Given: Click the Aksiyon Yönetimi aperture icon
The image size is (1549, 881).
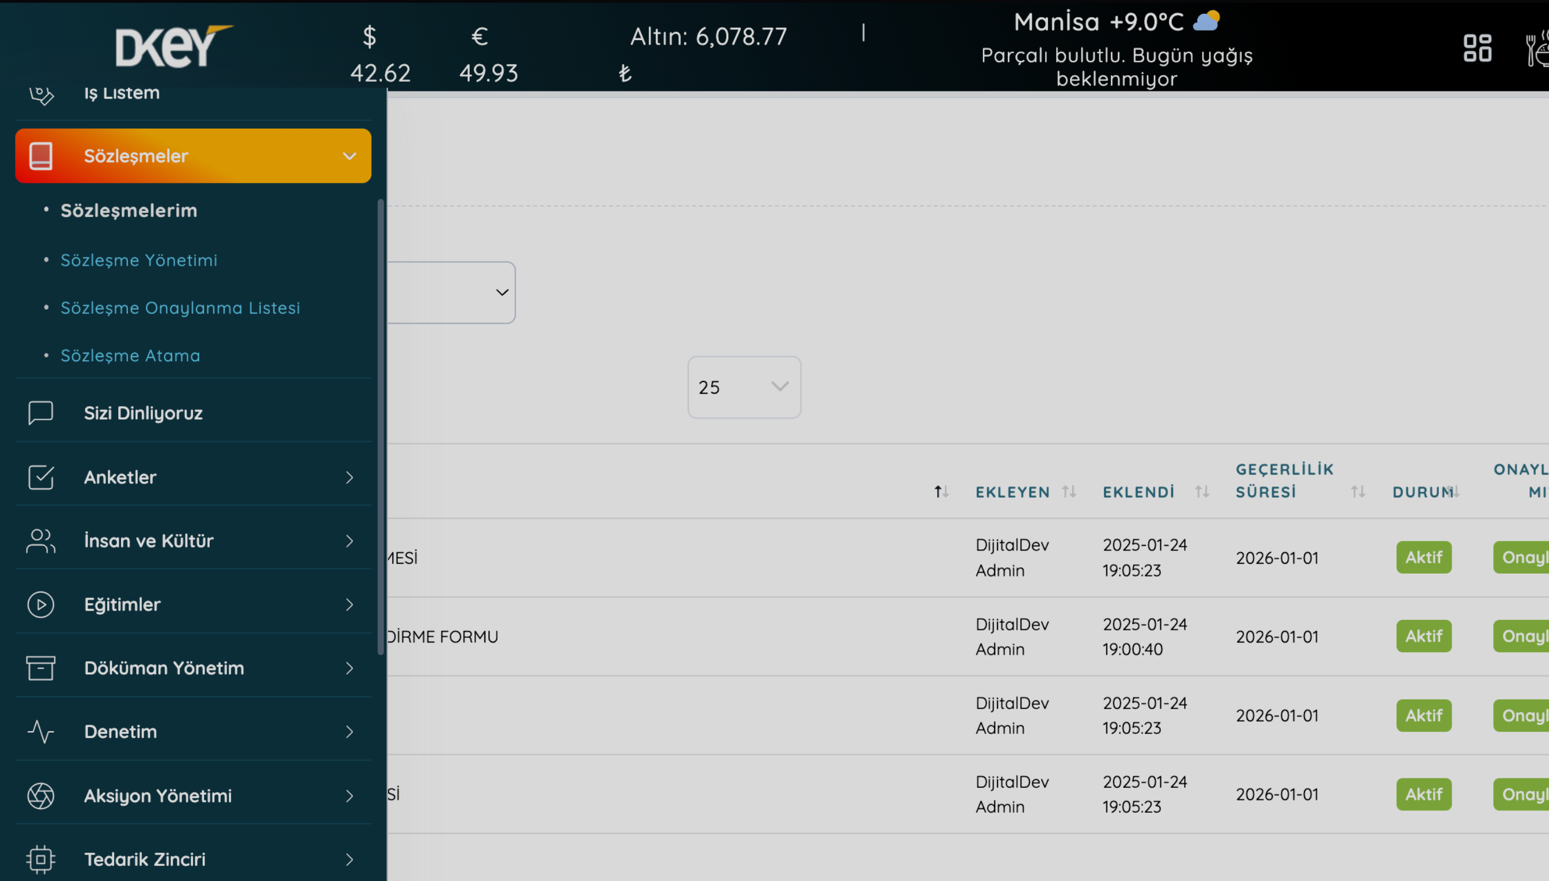Looking at the screenshot, I should 41,795.
